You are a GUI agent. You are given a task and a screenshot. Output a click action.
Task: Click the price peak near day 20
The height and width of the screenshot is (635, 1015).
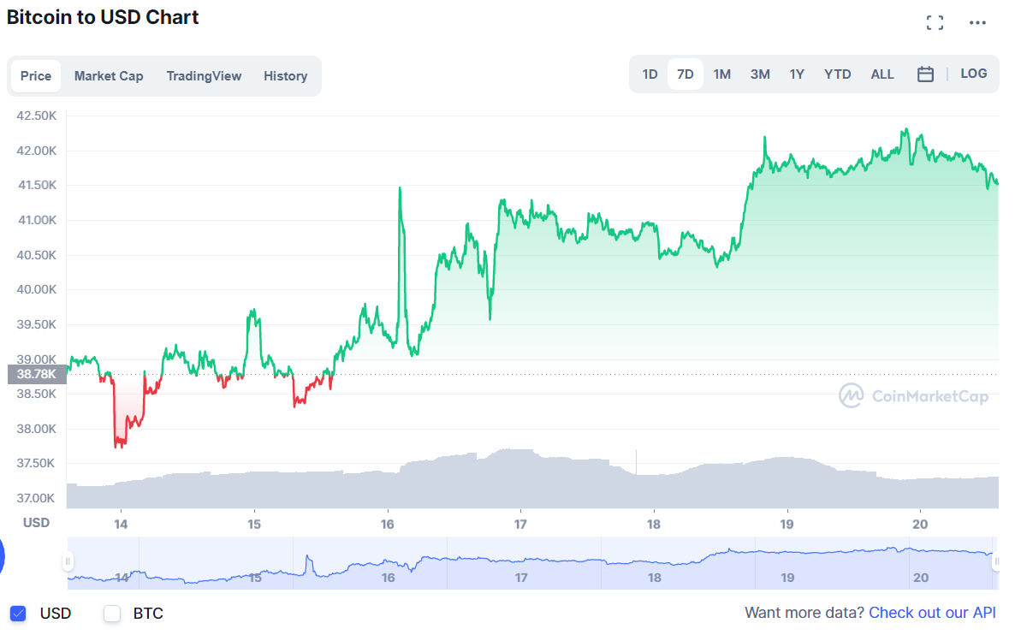pos(906,130)
